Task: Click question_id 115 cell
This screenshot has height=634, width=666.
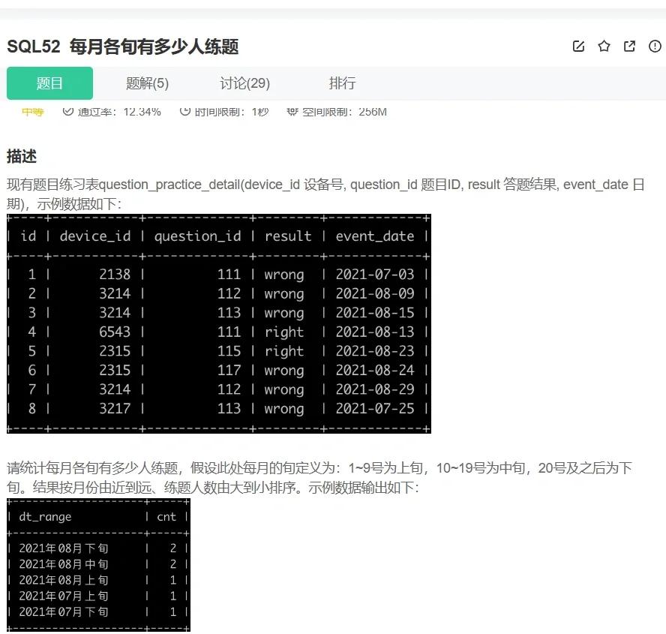Action: [229, 351]
